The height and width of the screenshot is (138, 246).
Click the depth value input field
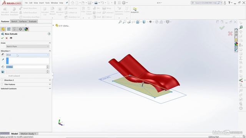point(26,67)
